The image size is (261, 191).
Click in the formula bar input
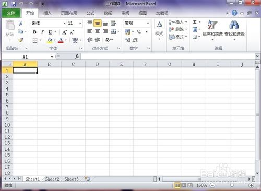point(168,57)
